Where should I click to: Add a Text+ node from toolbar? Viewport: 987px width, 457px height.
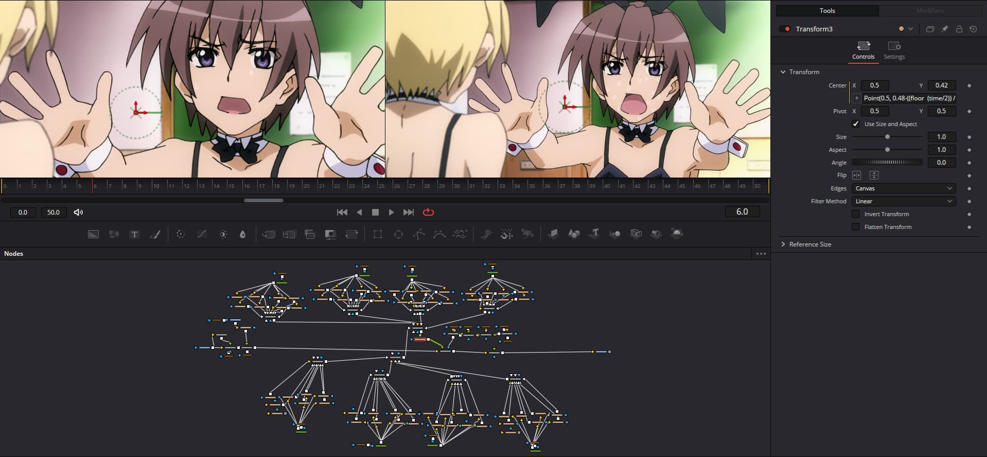134,234
